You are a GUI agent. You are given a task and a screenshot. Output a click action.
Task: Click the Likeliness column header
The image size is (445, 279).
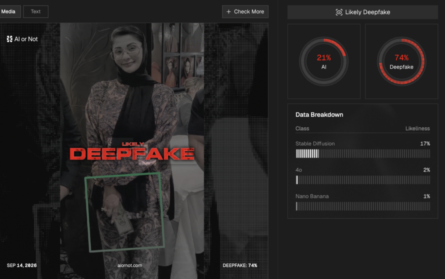pos(418,128)
